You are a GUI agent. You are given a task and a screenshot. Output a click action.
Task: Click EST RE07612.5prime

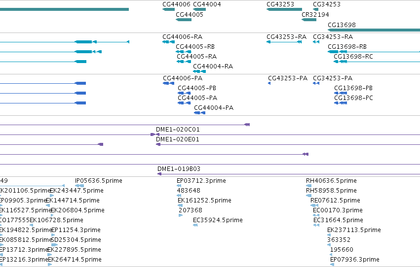(x=335, y=200)
